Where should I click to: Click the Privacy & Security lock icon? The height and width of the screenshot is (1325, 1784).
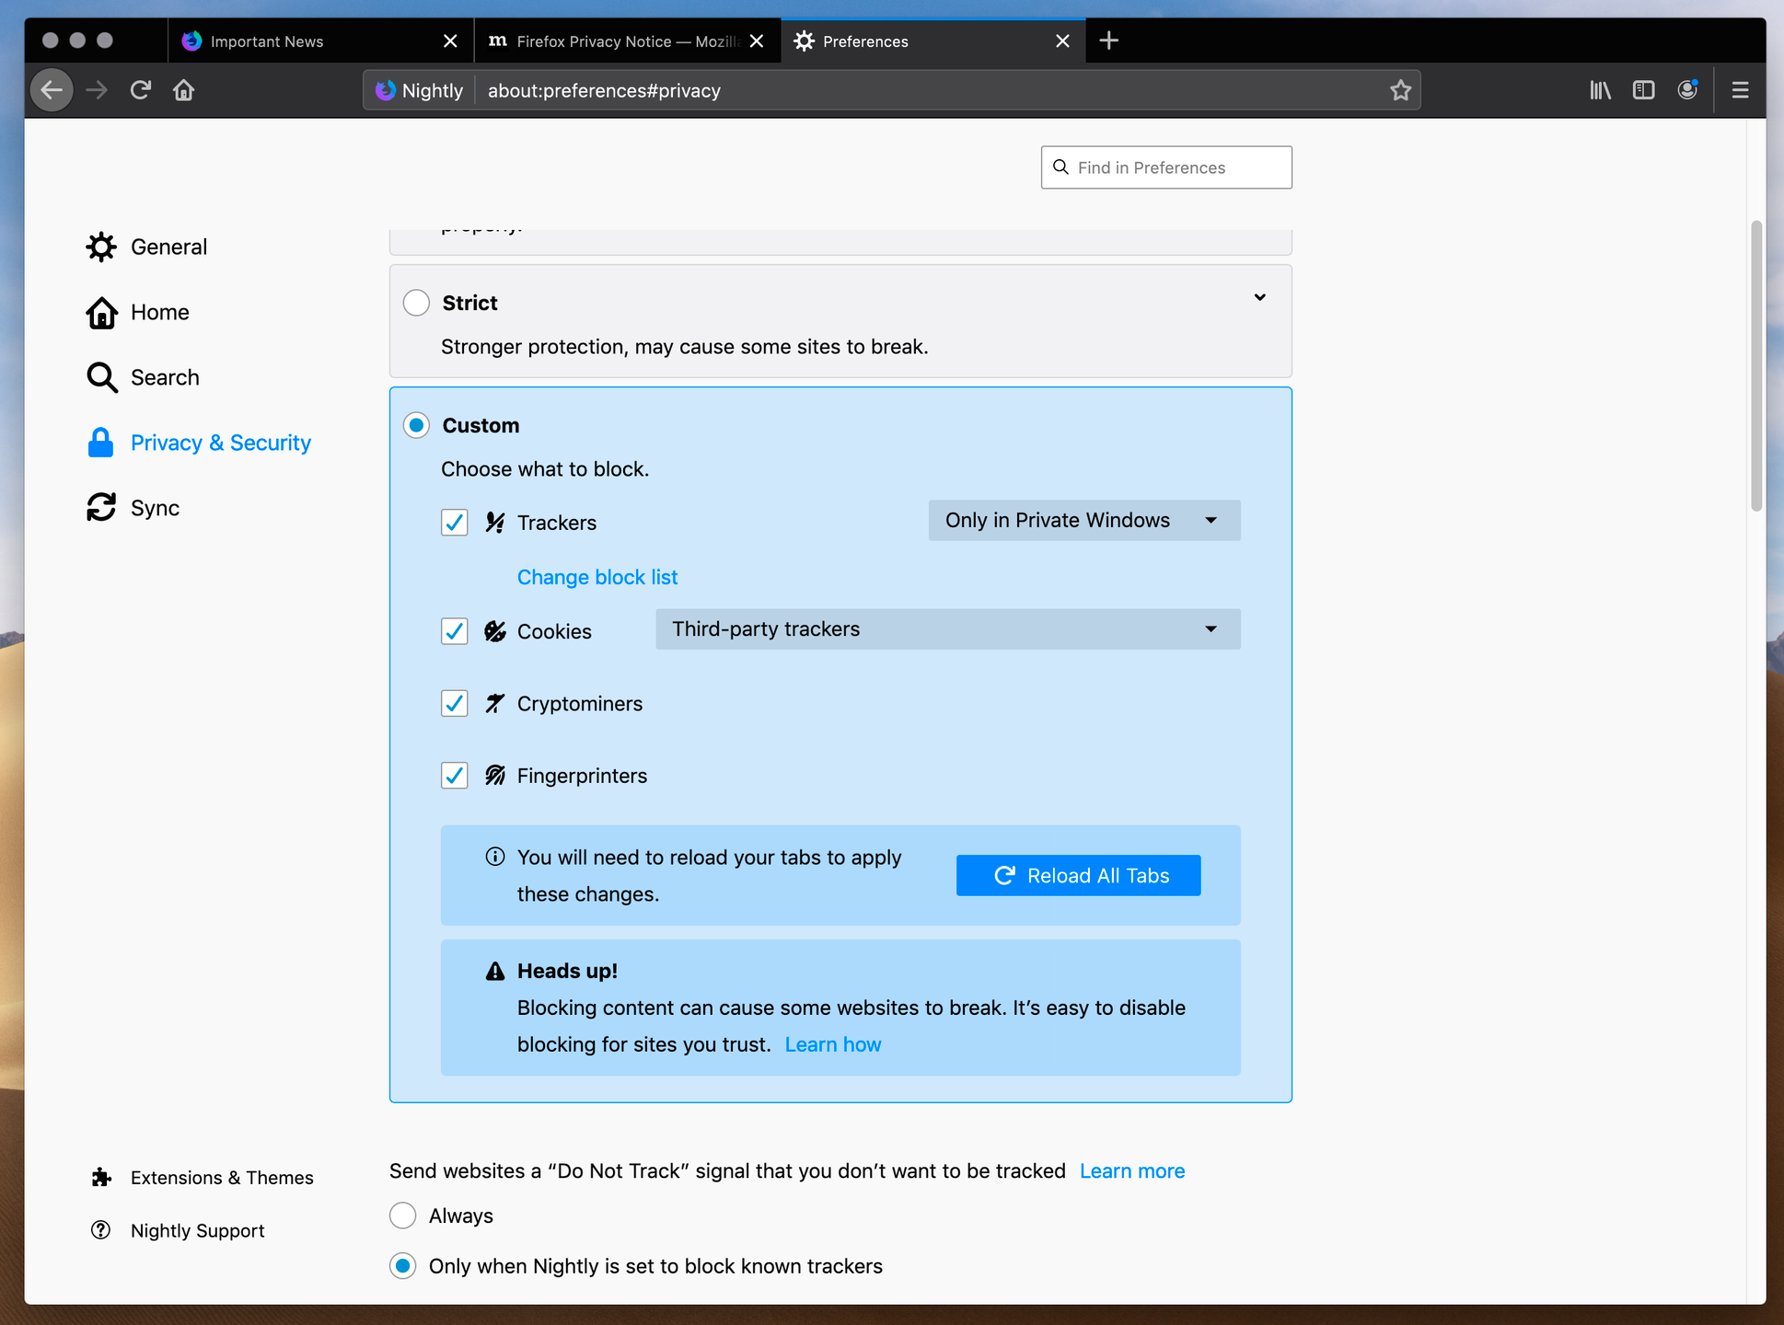[x=101, y=443]
